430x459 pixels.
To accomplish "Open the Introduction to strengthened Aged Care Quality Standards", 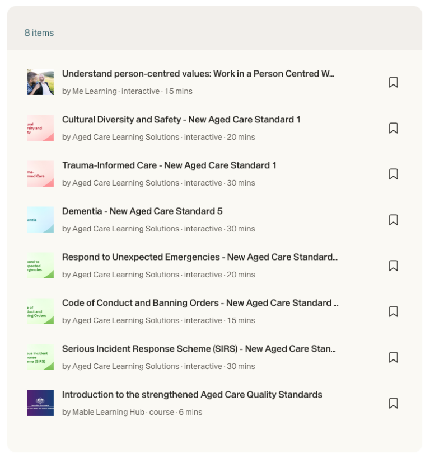I will click(191, 394).
